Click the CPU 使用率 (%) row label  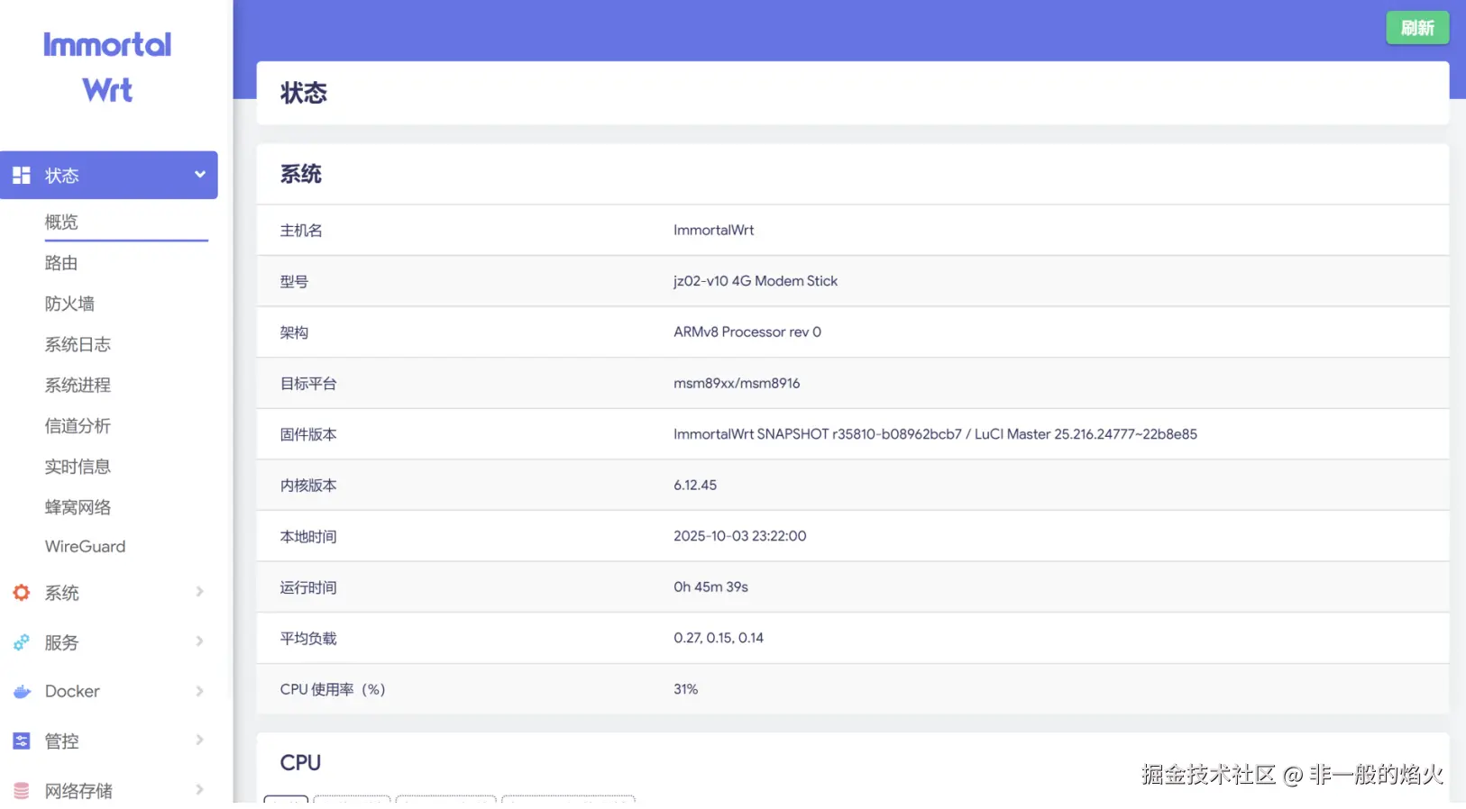pyautogui.click(x=333, y=689)
